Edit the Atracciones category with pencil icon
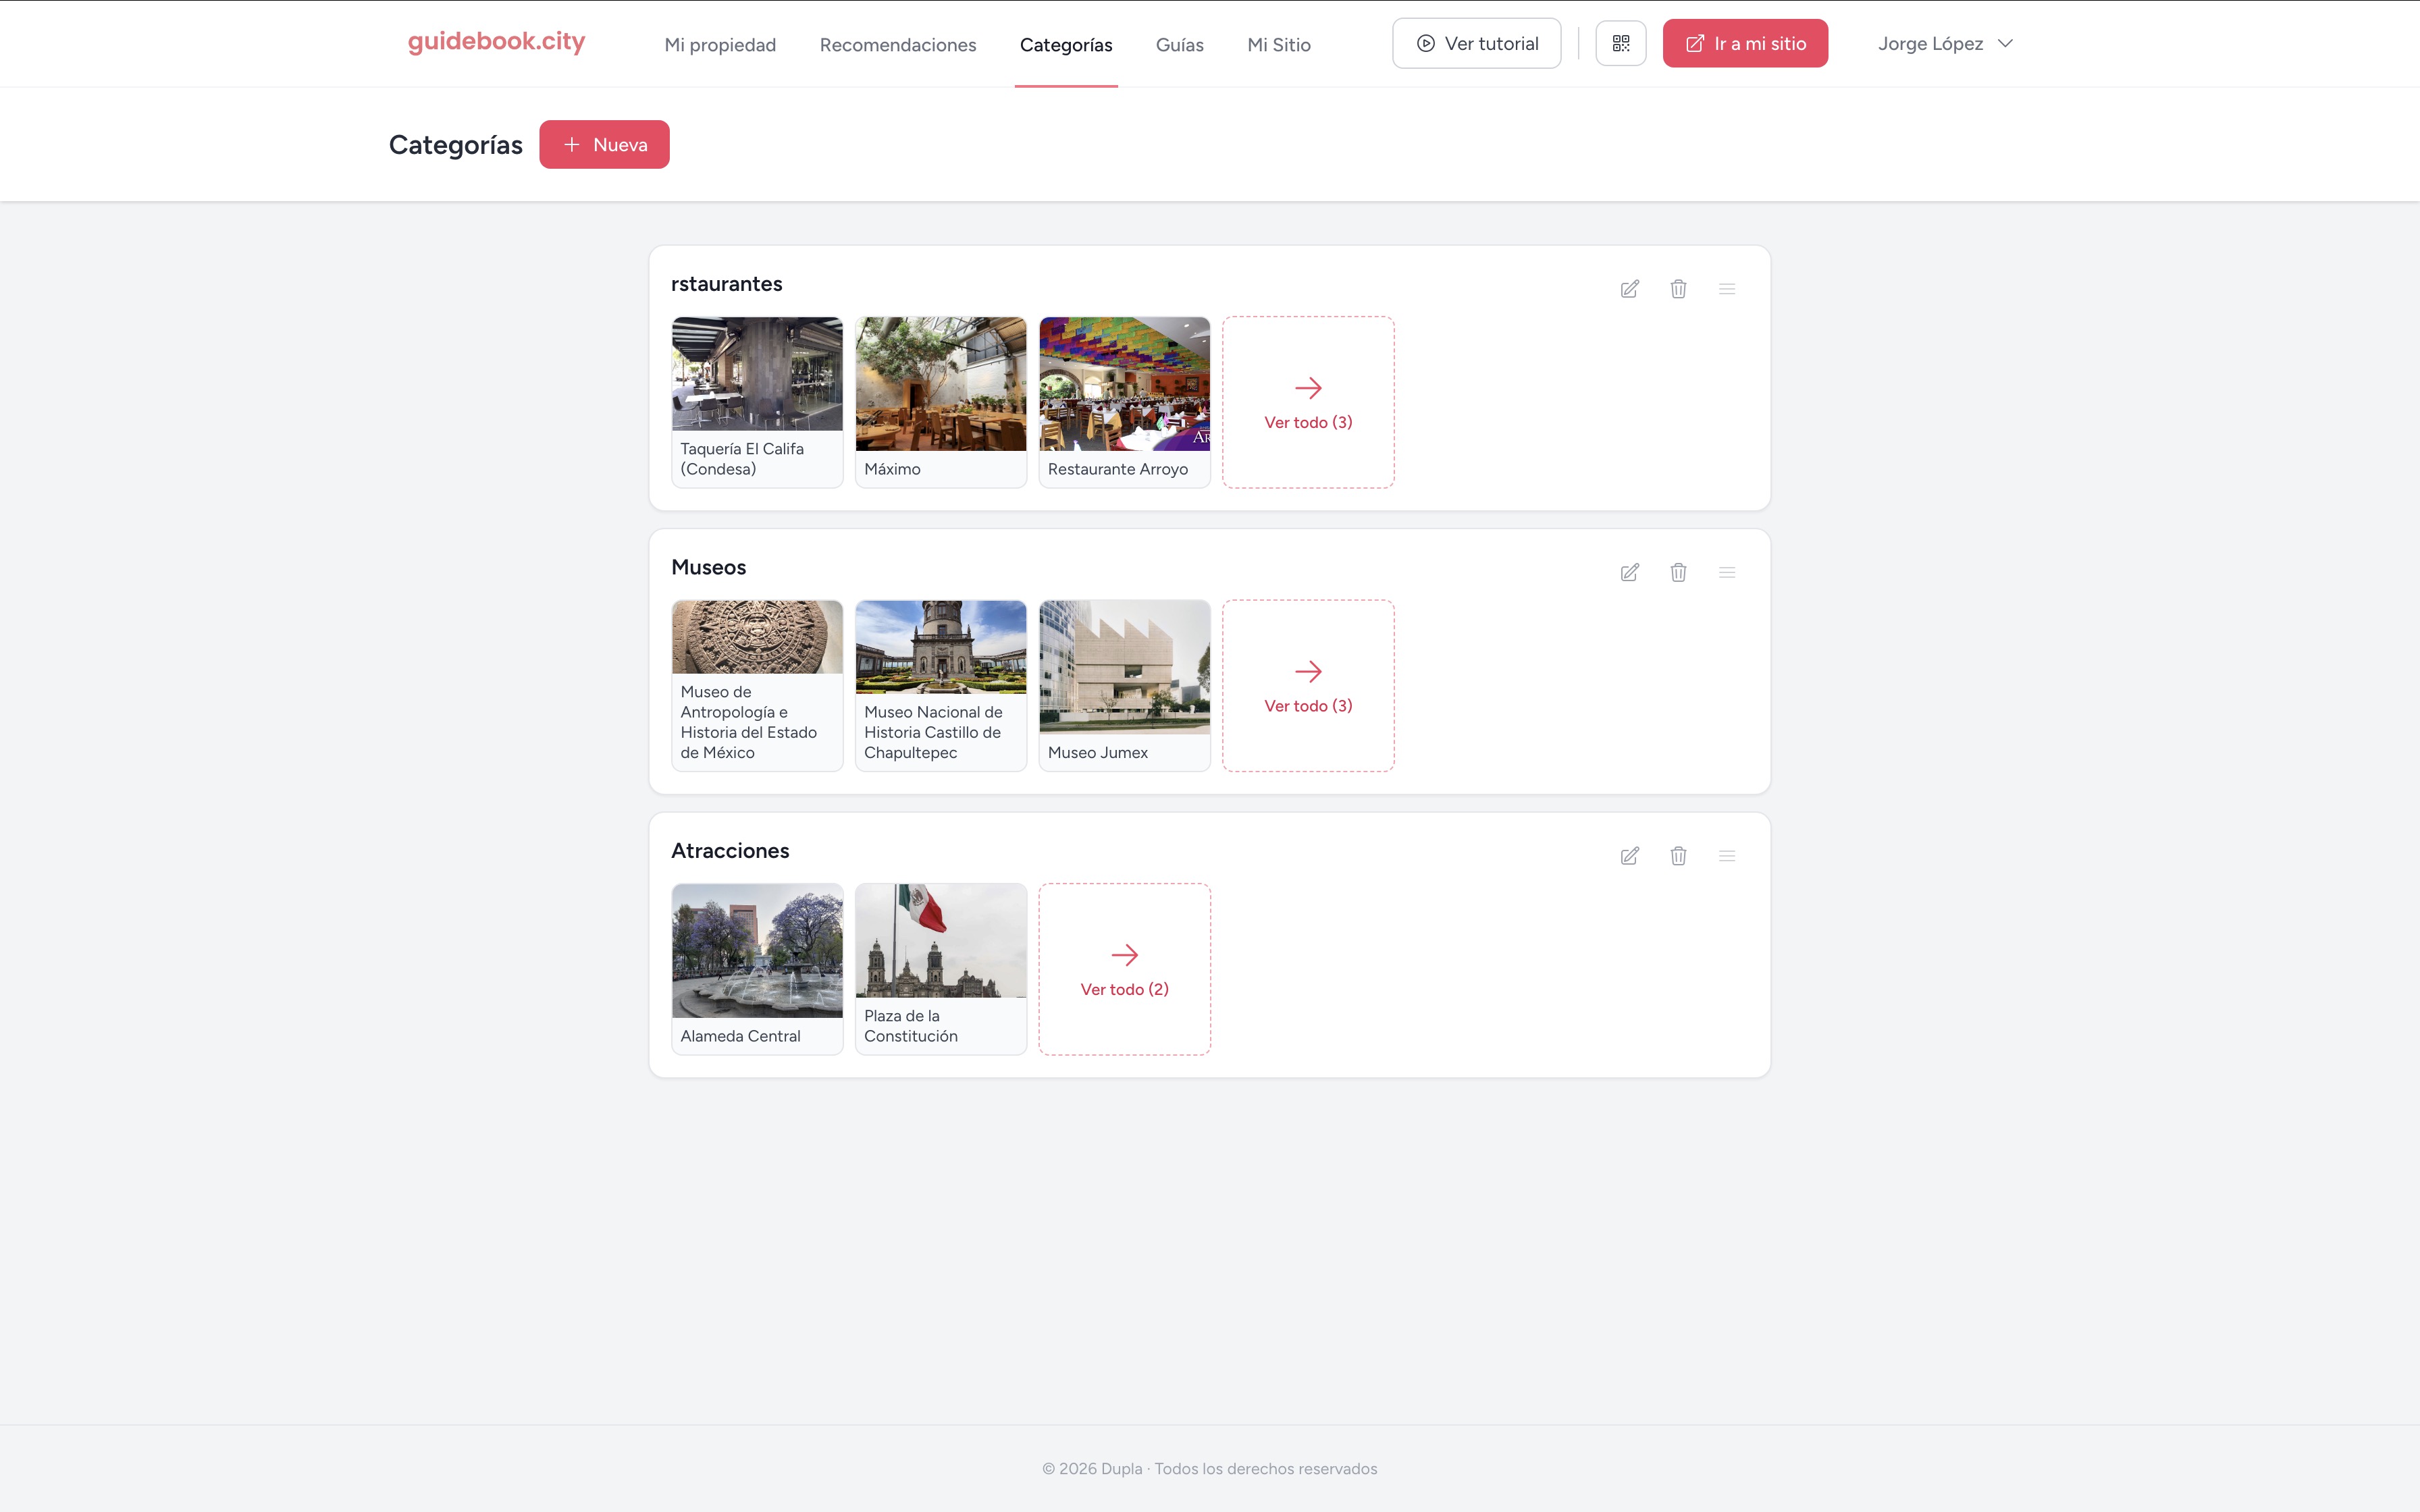Viewport: 2420px width, 1512px height. point(1629,856)
